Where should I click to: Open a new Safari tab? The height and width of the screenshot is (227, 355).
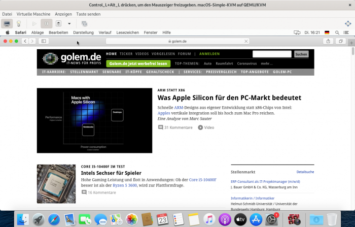tap(351, 43)
